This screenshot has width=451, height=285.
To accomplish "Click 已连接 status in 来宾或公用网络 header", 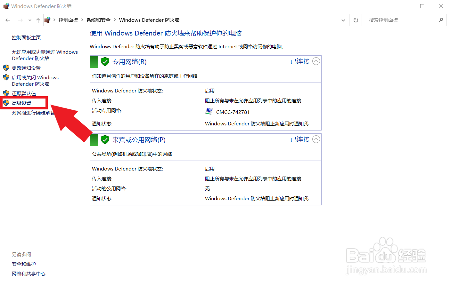I will coord(300,139).
